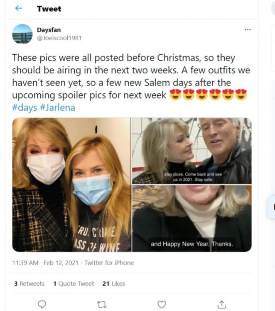
Task: Click the Twitter for iPhone source link
Action: (109, 262)
